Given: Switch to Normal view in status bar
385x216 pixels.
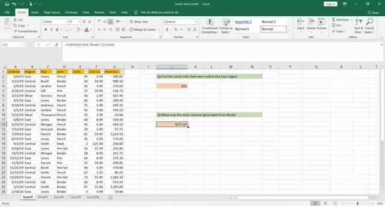Looking at the screenshot, I should coord(315,203).
